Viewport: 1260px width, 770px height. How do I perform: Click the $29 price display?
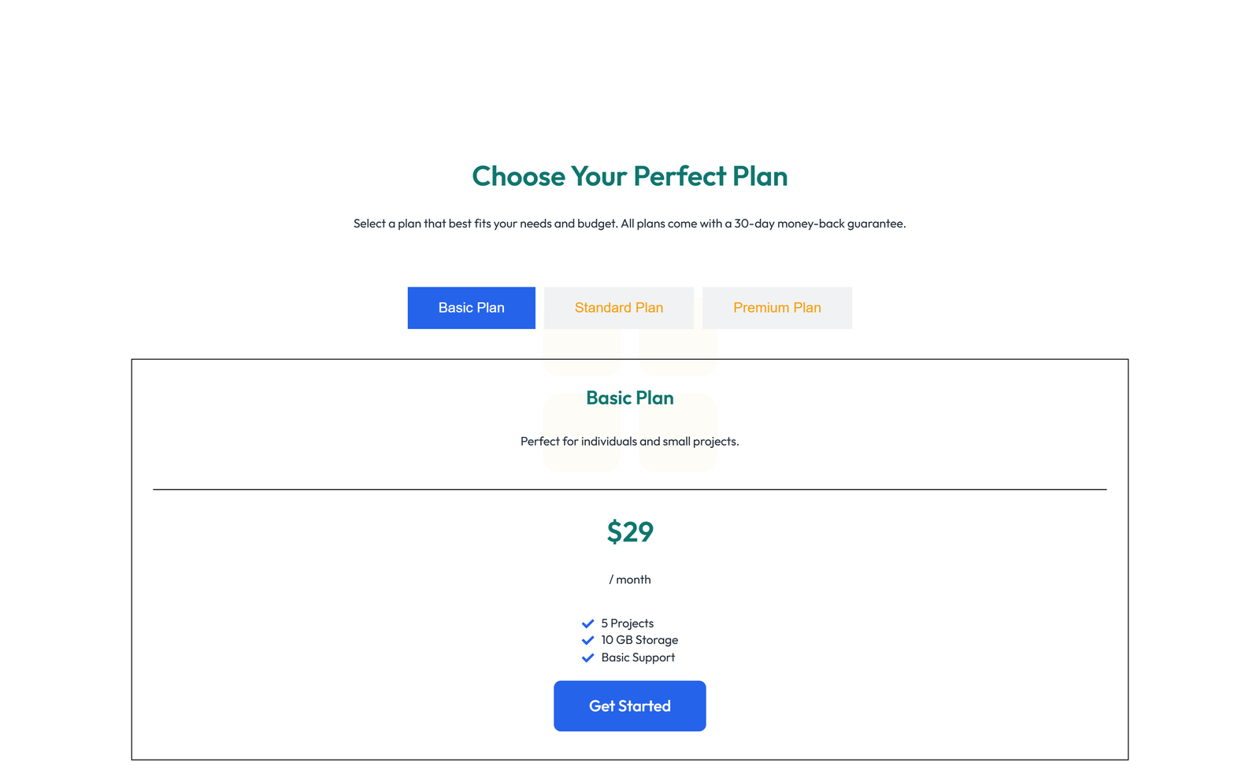[x=629, y=532]
